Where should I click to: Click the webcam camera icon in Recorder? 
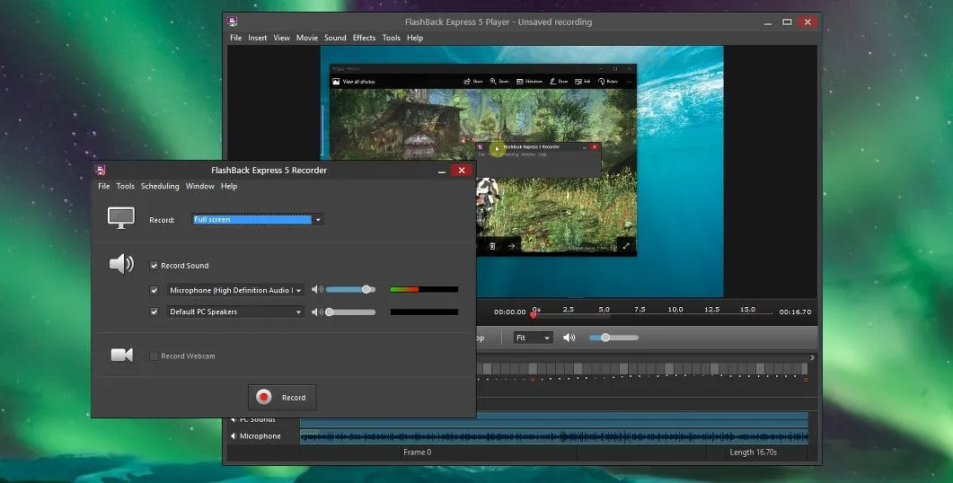[121, 355]
